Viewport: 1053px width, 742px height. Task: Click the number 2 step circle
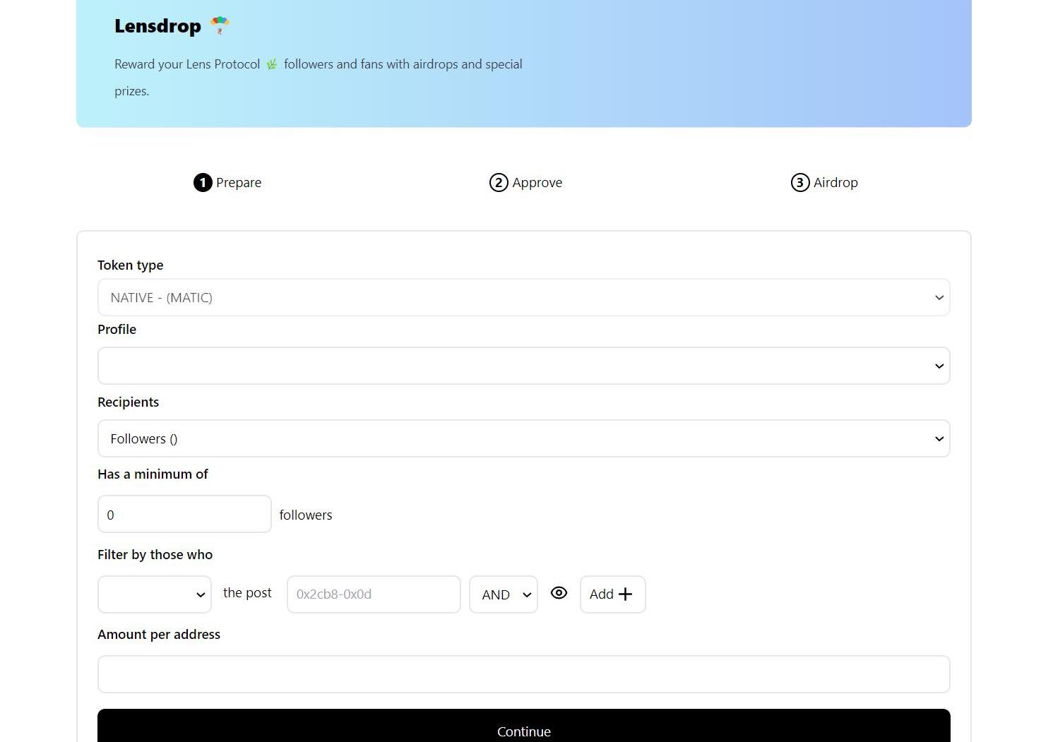click(499, 183)
